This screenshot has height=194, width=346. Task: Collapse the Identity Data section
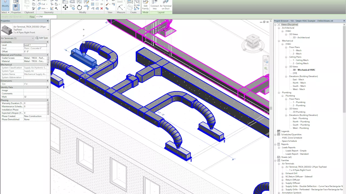pyautogui.click(x=47, y=87)
